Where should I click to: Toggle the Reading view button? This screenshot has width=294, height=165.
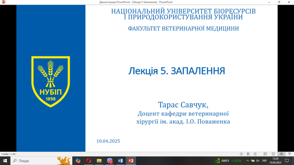(282, 154)
